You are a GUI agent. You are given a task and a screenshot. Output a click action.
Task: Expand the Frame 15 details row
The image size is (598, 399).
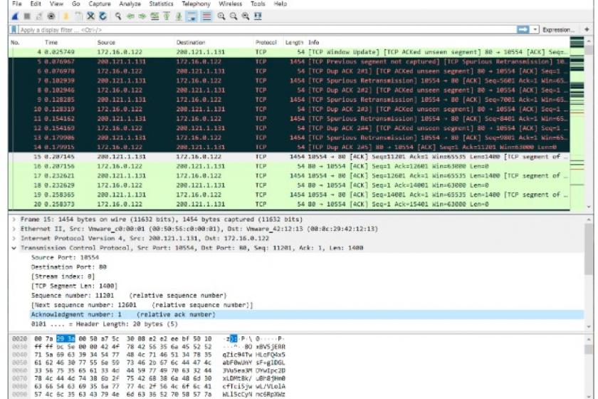14,219
